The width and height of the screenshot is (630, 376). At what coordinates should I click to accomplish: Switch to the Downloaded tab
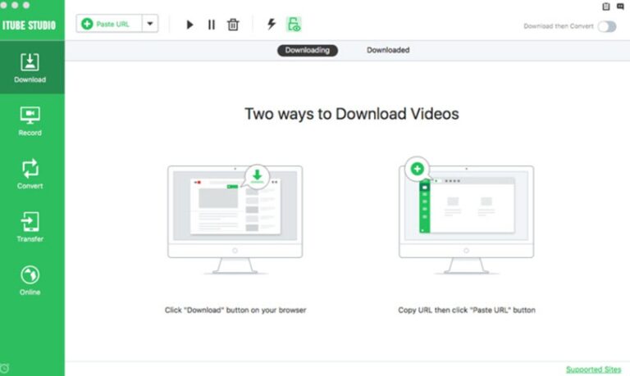(x=388, y=50)
